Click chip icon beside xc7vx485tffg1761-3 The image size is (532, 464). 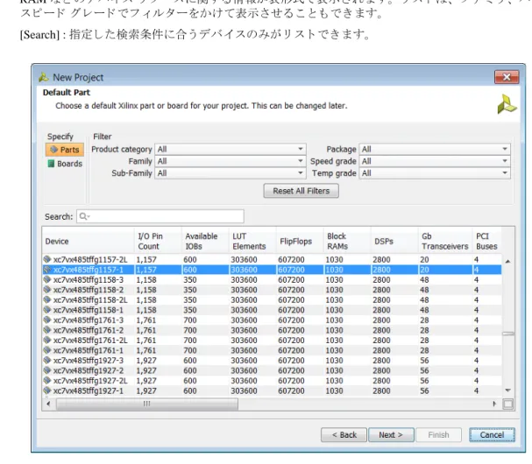pyautogui.click(x=47, y=320)
